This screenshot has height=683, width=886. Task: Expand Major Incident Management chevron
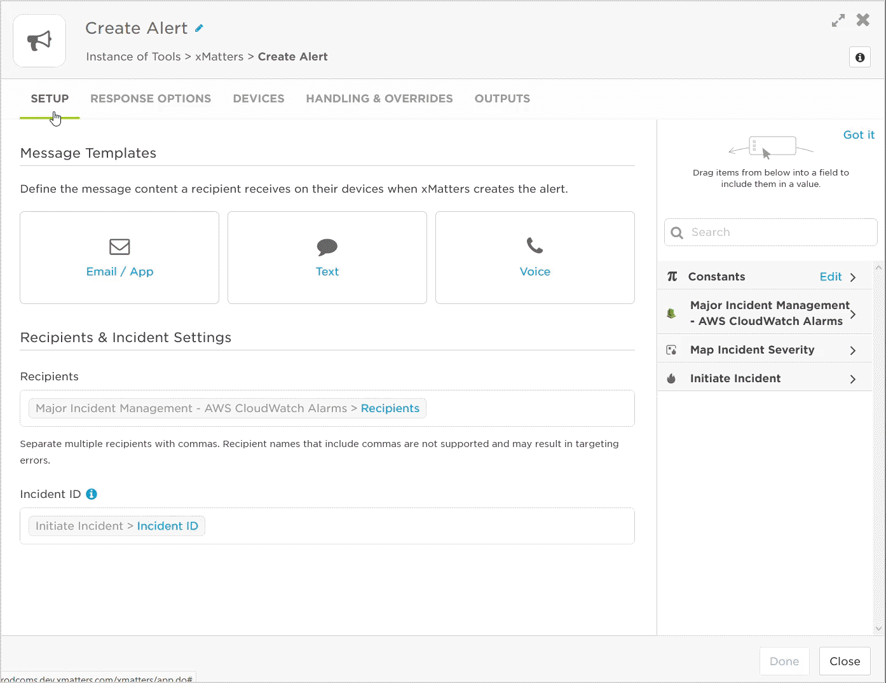pyautogui.click(x=853, y=314)
